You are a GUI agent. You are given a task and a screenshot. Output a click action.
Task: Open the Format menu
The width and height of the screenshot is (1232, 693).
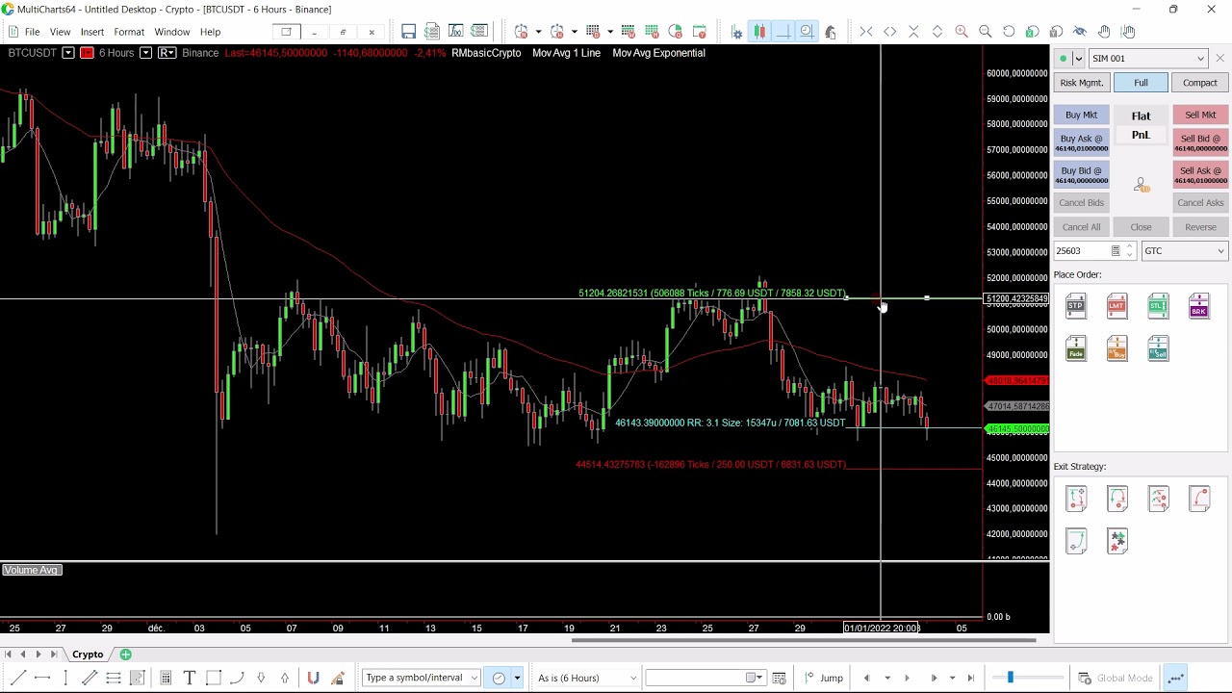(x=129, y=32)
